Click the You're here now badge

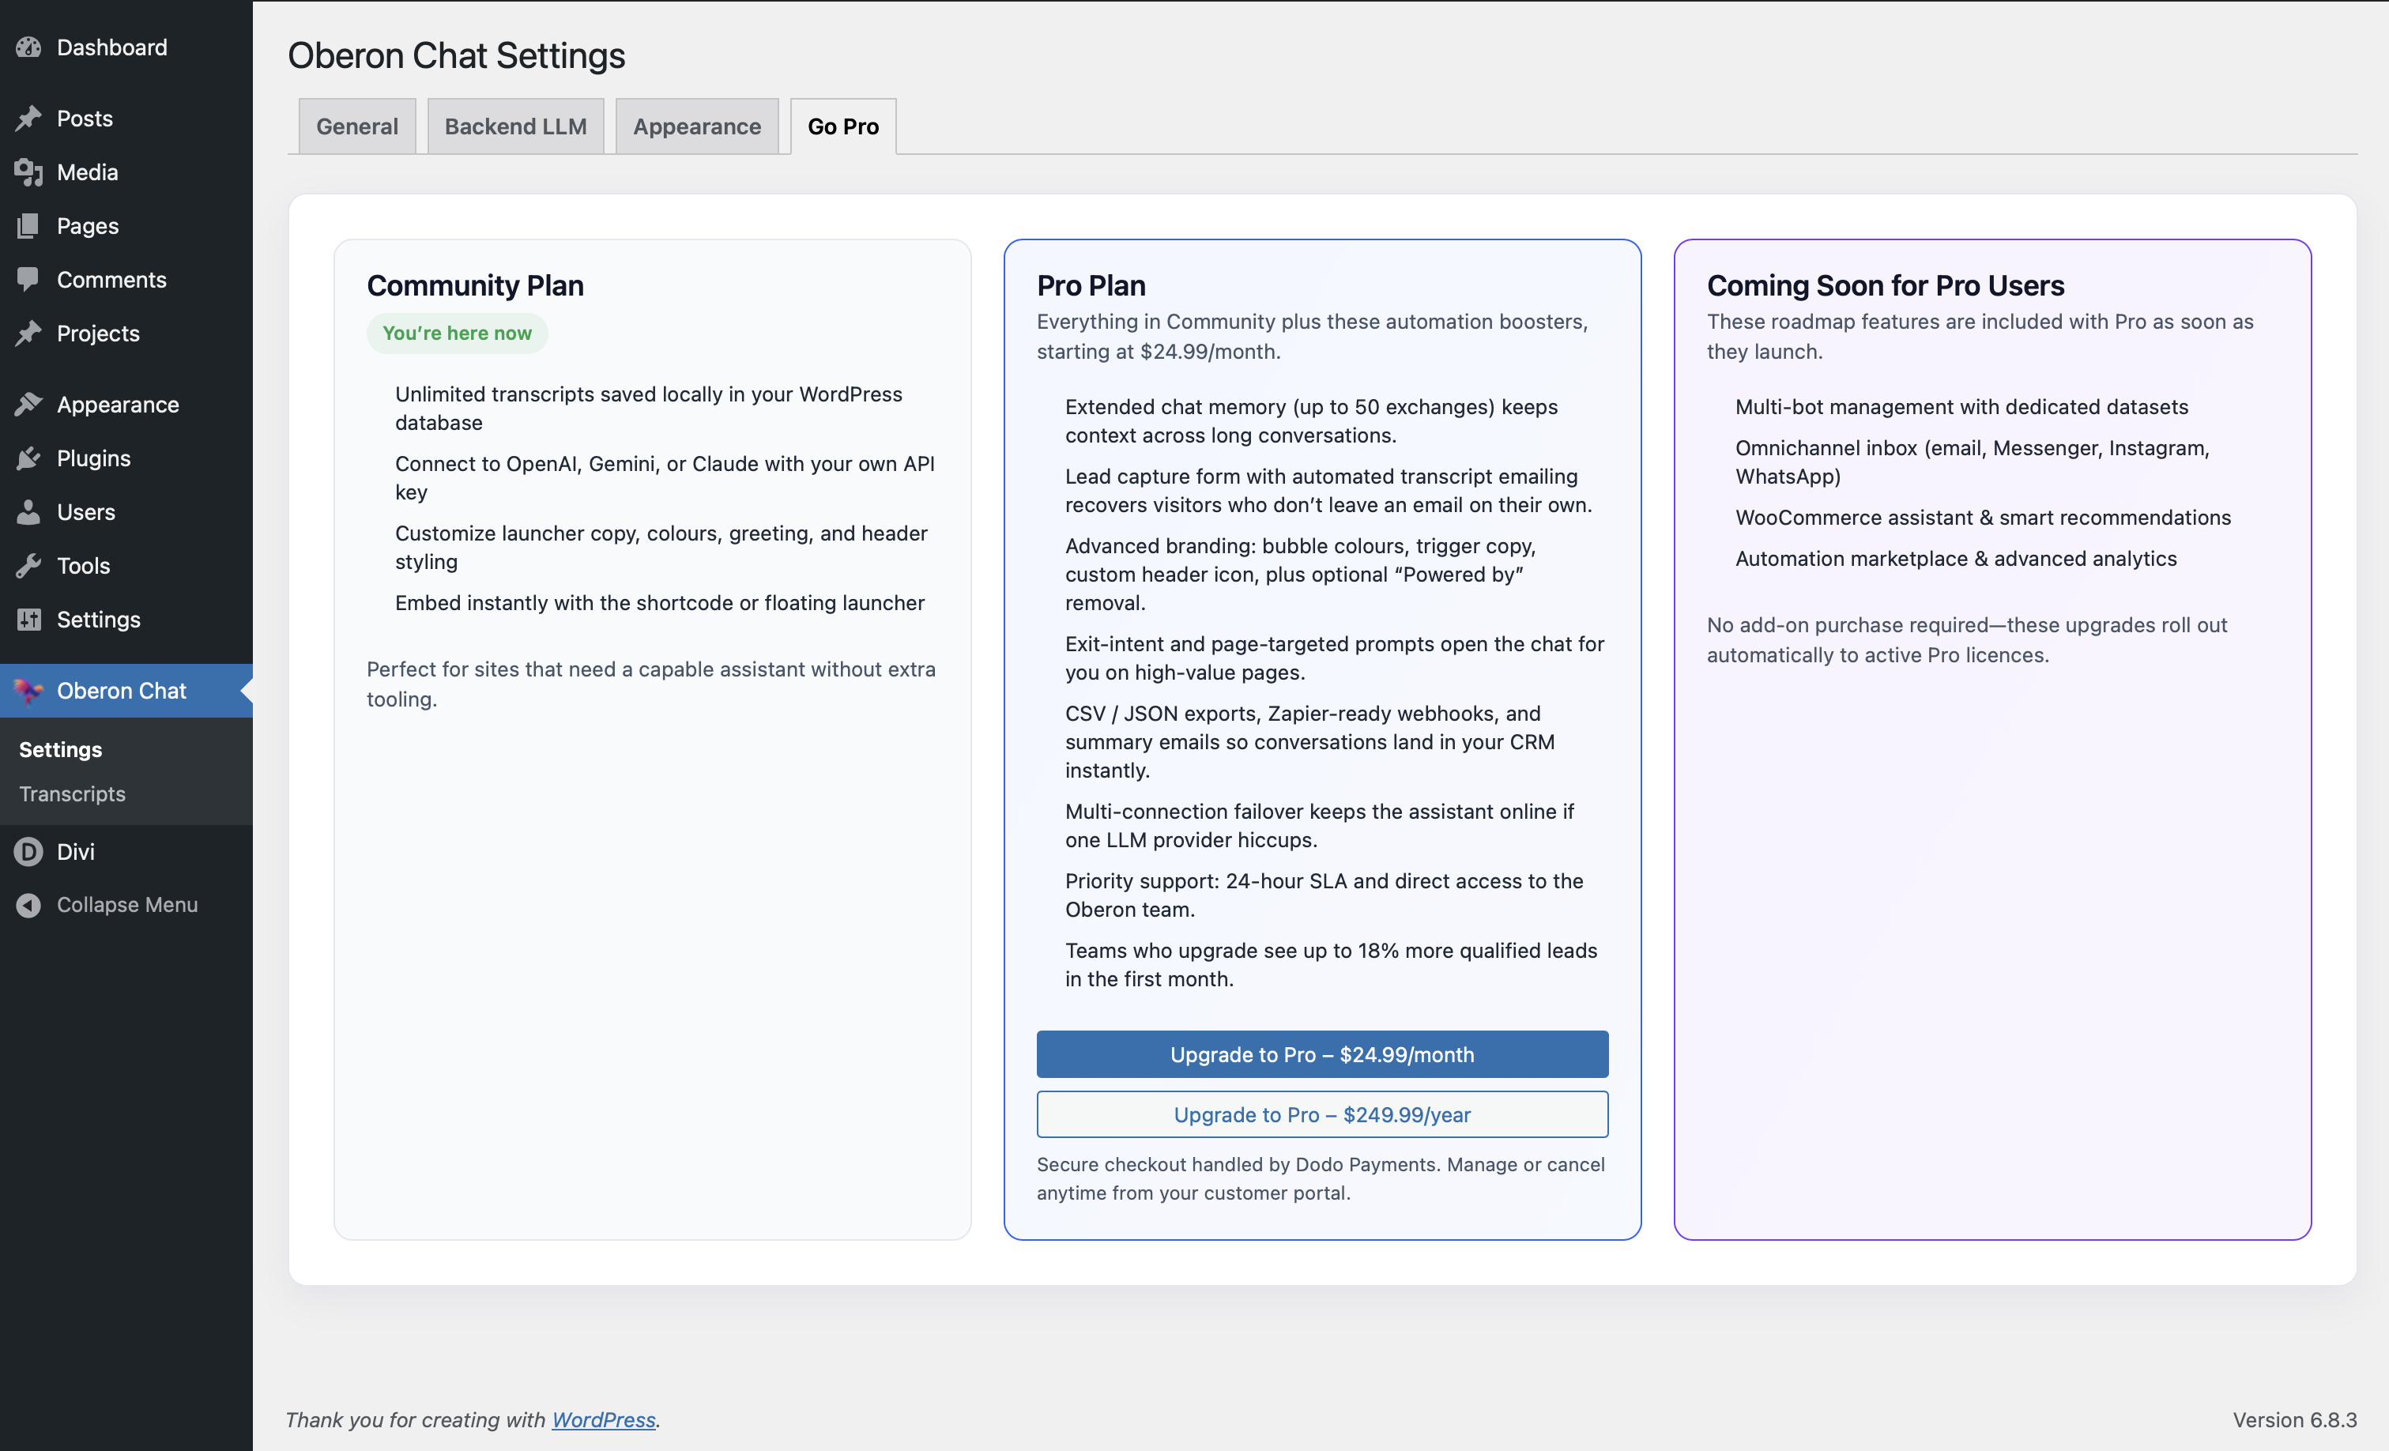pyautogui.click(x=457, y=333)
